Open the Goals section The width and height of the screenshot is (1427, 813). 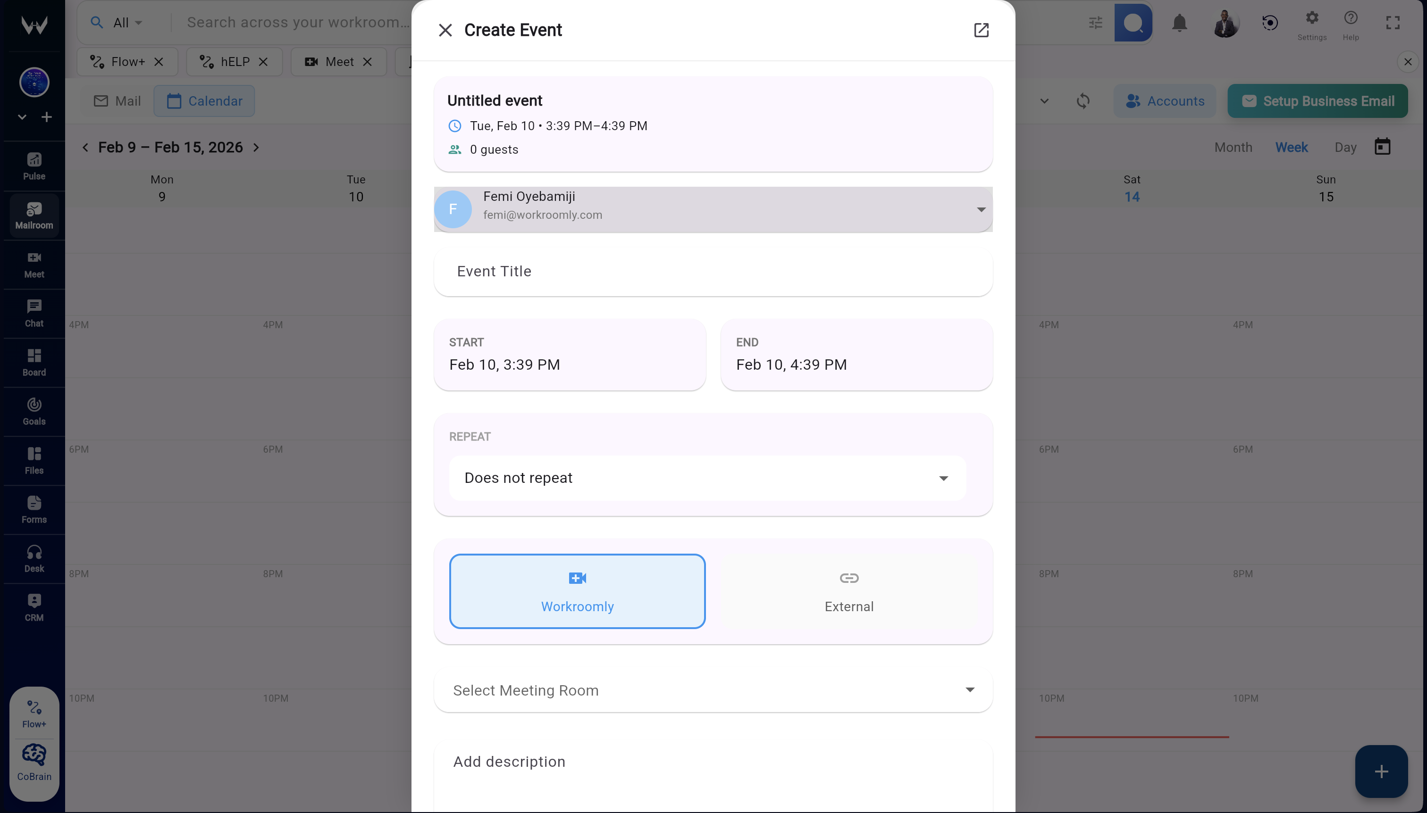point(34,411)
